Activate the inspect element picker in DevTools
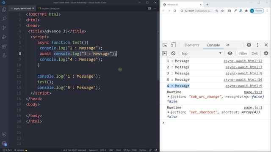Viewport: 271px width, 152px height. [165, 45]
